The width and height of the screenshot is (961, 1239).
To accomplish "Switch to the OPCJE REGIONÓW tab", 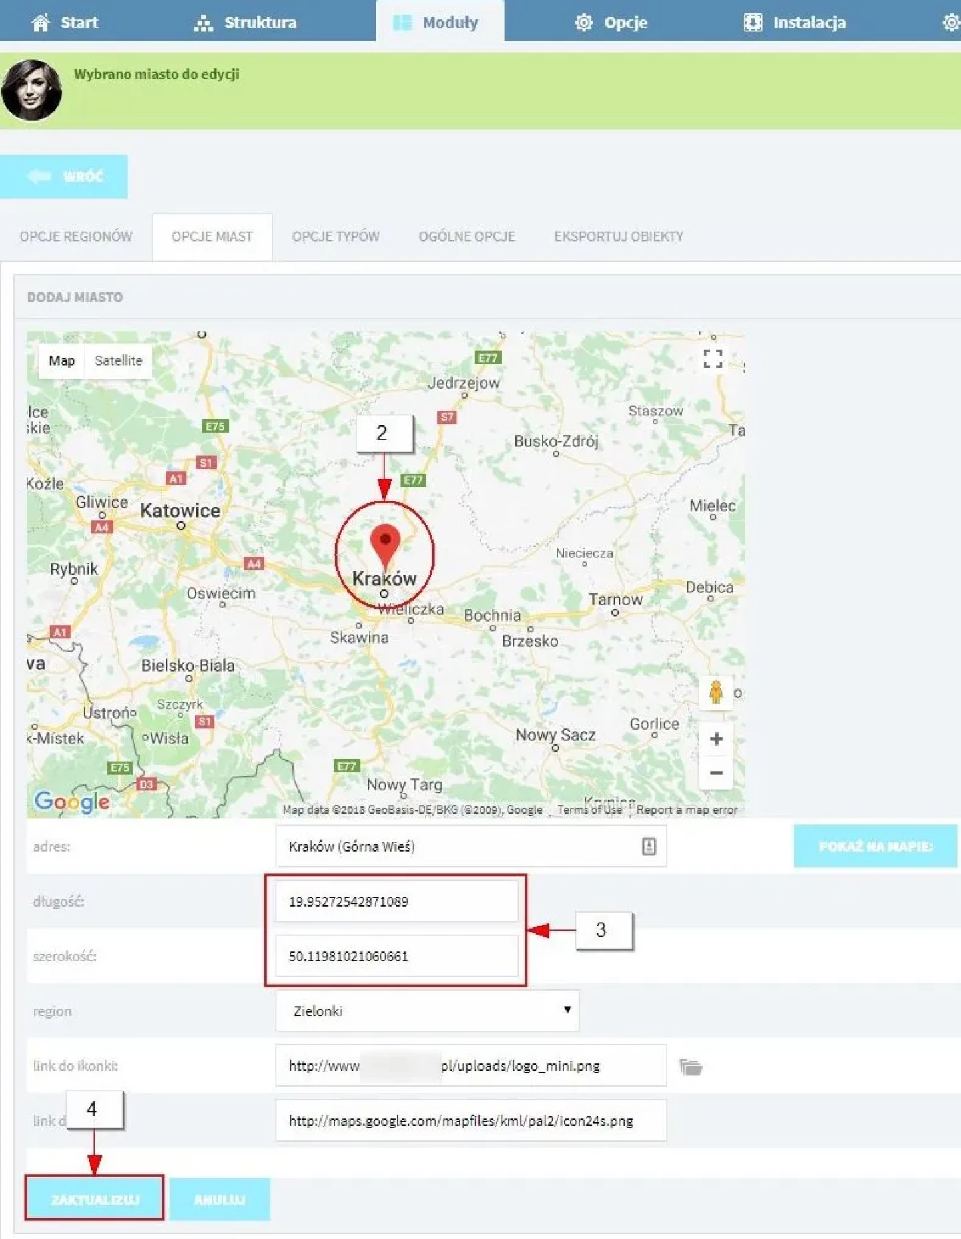I will (76, 236).
